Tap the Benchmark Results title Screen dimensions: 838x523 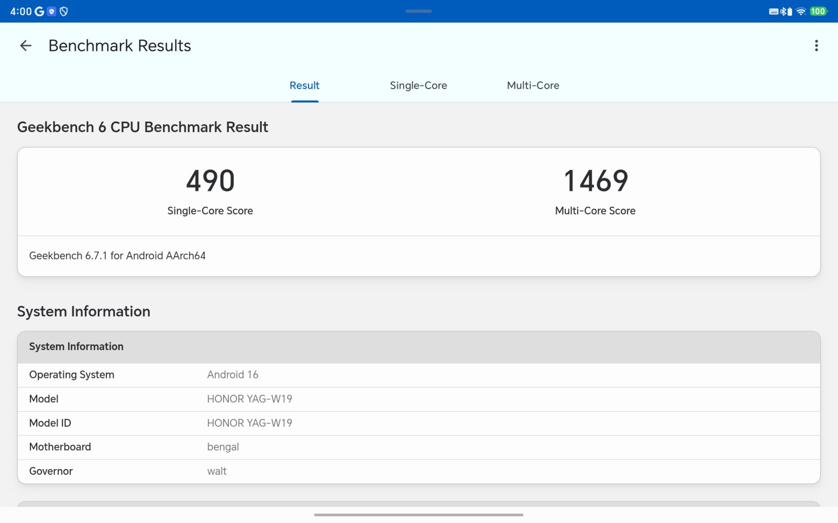coord(120,46)
